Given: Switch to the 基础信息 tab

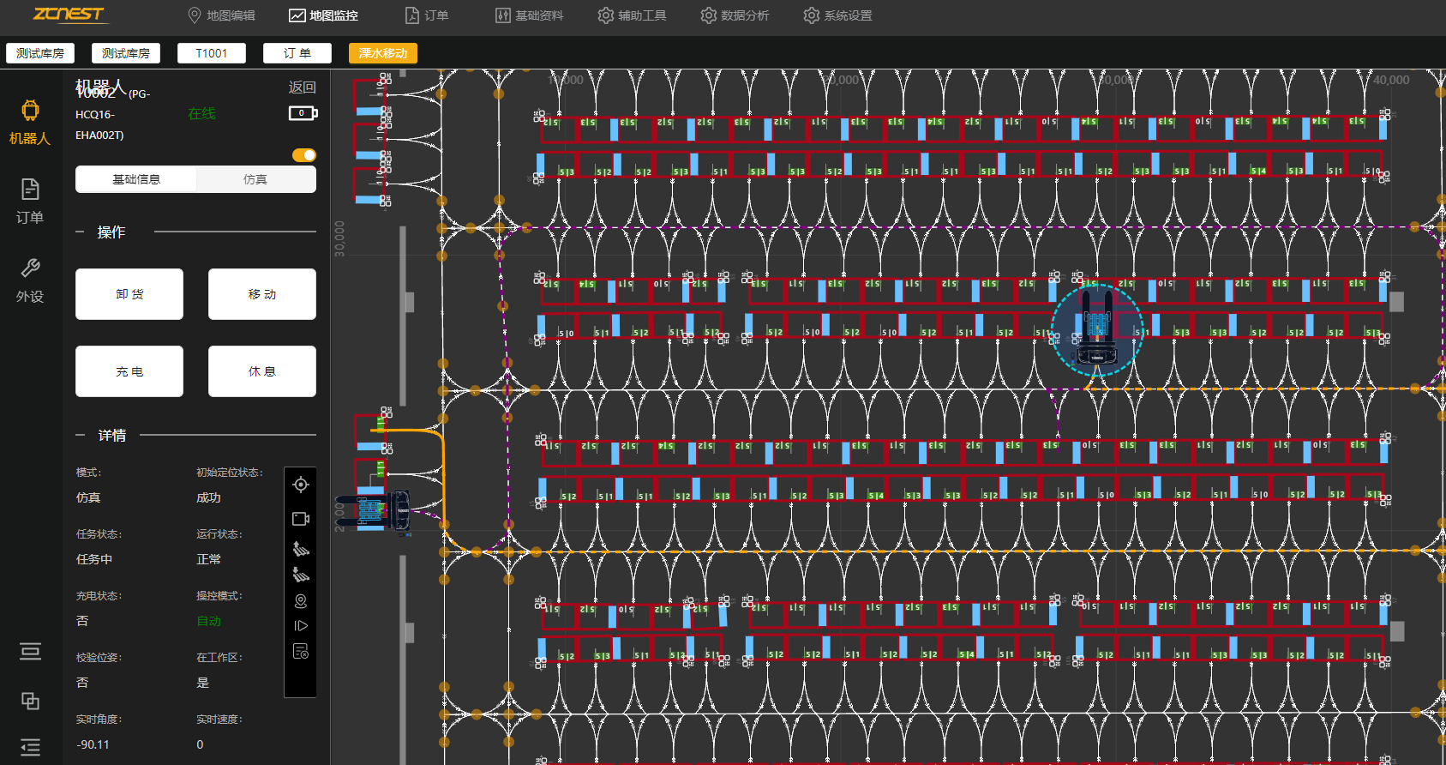Looking at the screenshot, I should point(136,179).
